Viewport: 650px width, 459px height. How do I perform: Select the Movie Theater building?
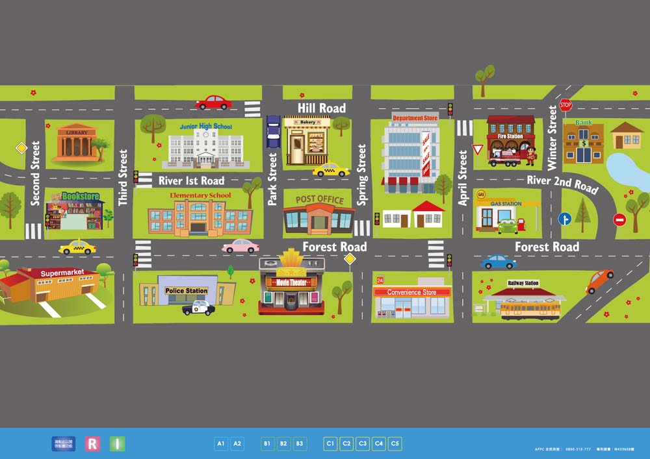(292, 286)
